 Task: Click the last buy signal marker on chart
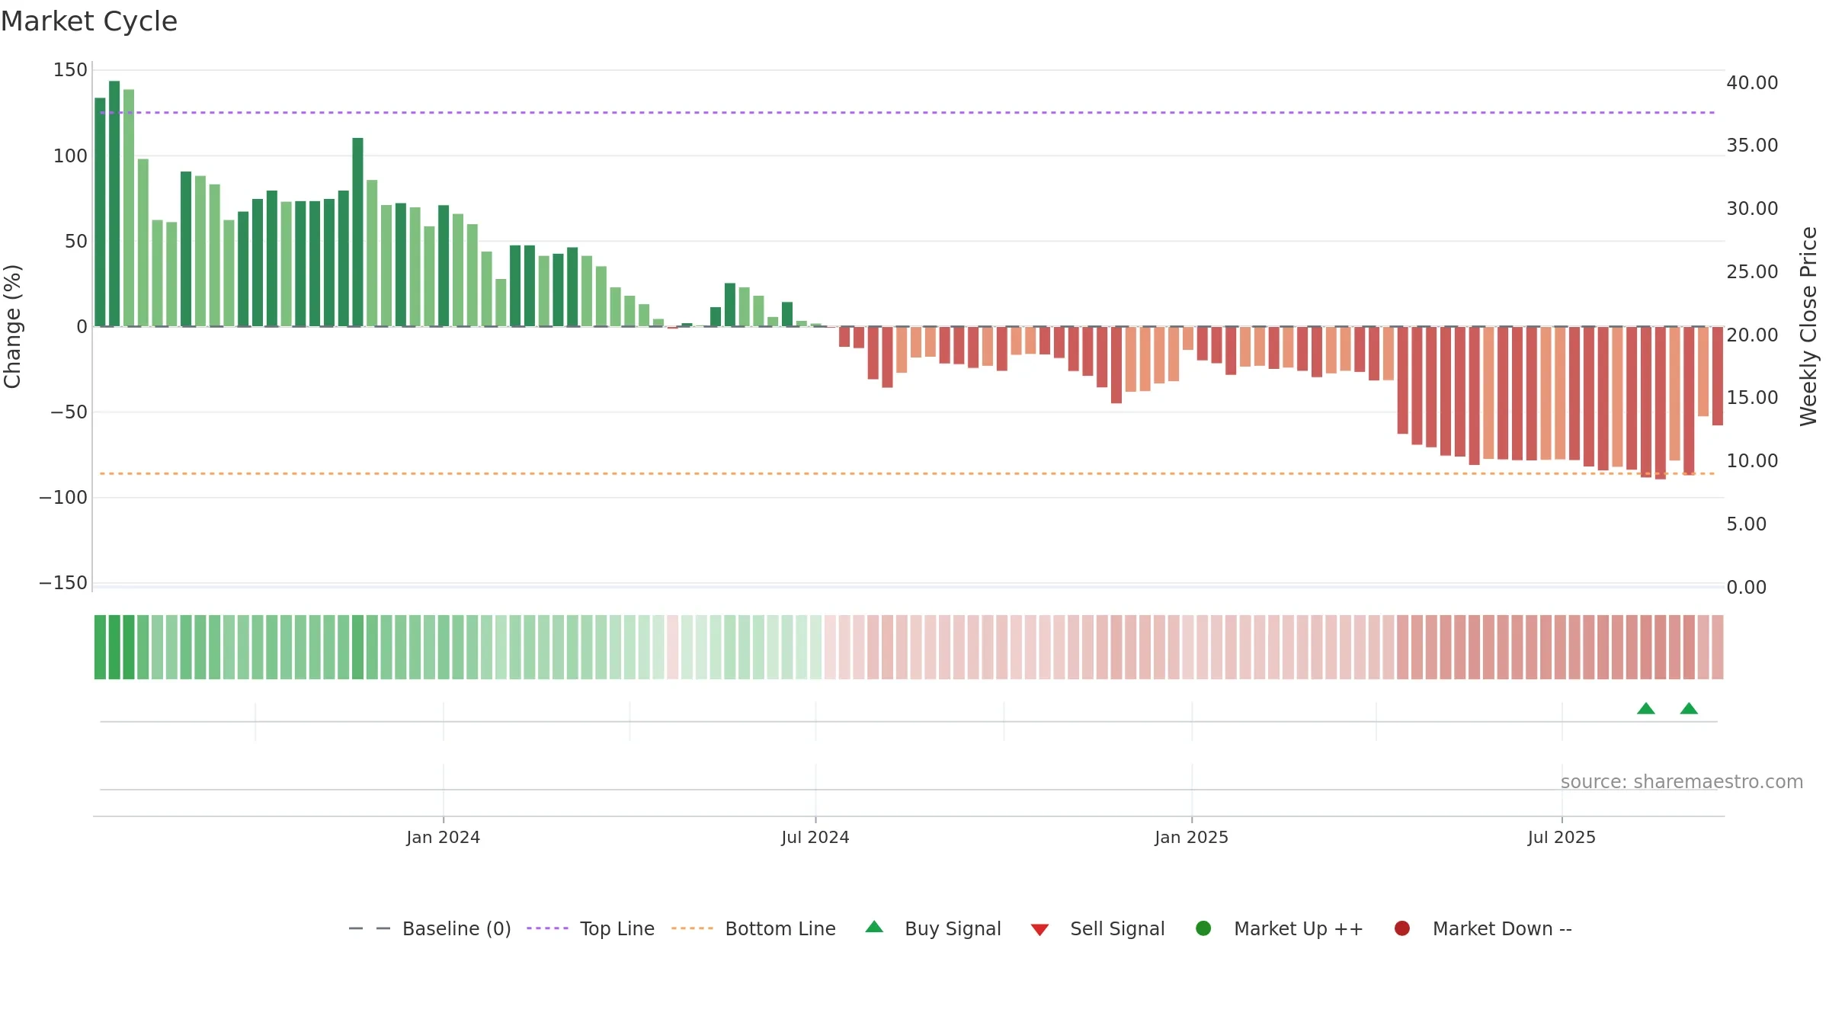pyautogui.click(x=1689, y=709)
